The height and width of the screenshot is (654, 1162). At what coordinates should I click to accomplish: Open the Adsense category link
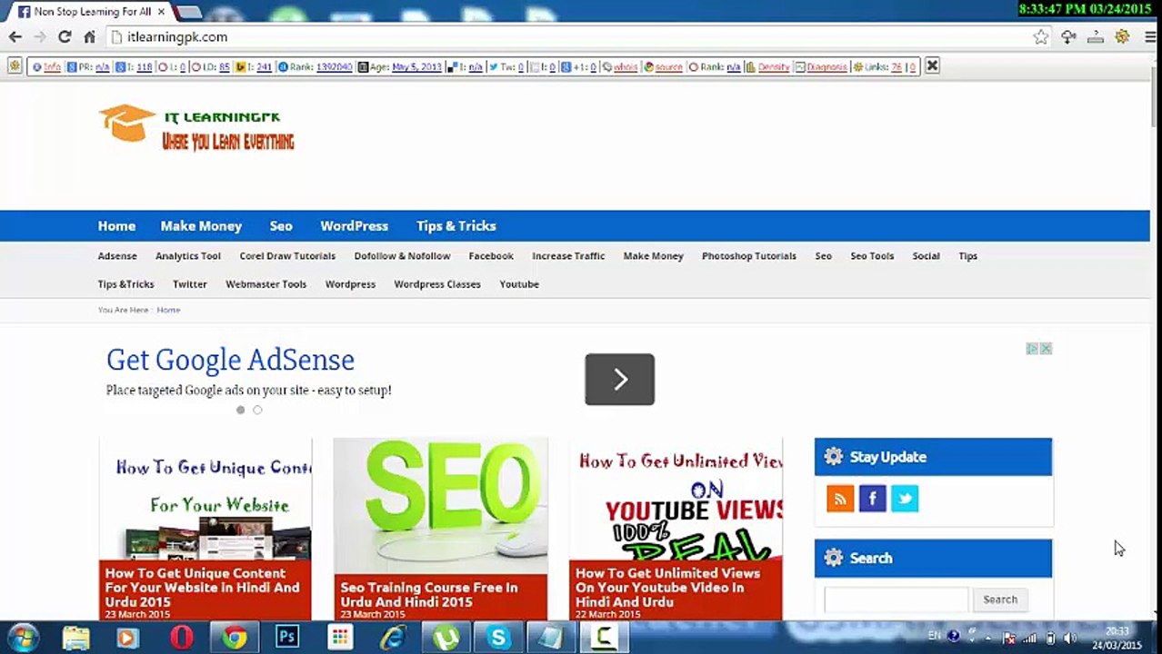pos(117,256)
